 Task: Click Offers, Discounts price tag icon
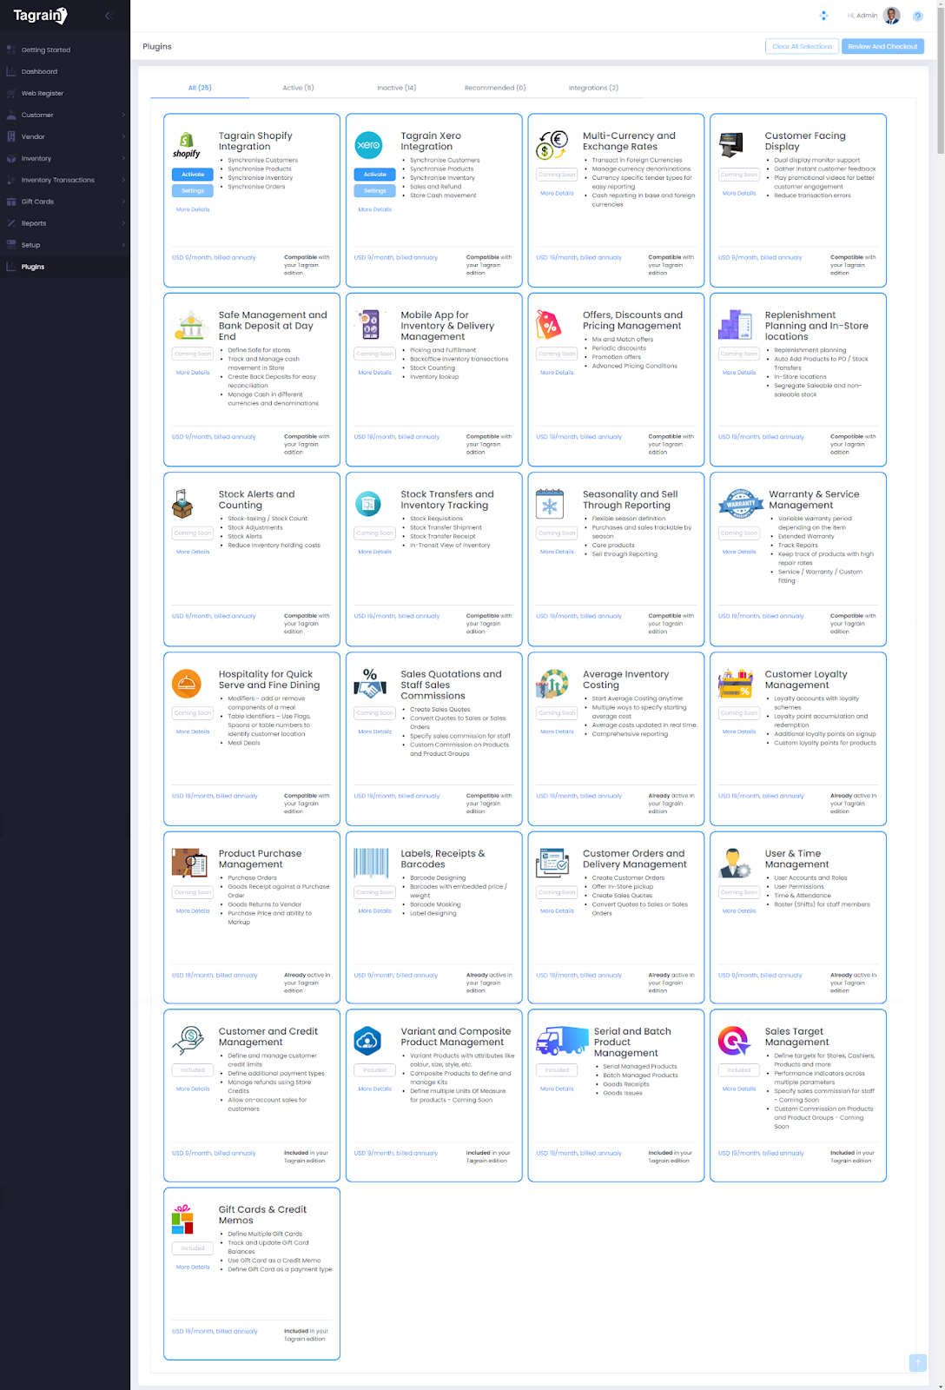(x=548, y=325)
